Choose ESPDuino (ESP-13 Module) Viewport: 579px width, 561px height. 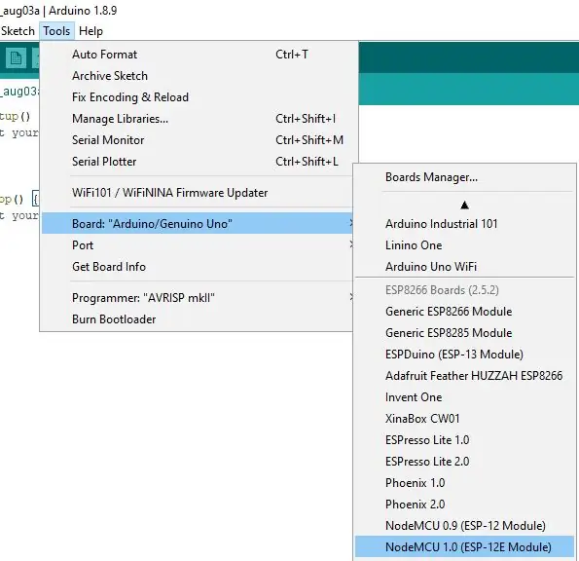(464, 355)
